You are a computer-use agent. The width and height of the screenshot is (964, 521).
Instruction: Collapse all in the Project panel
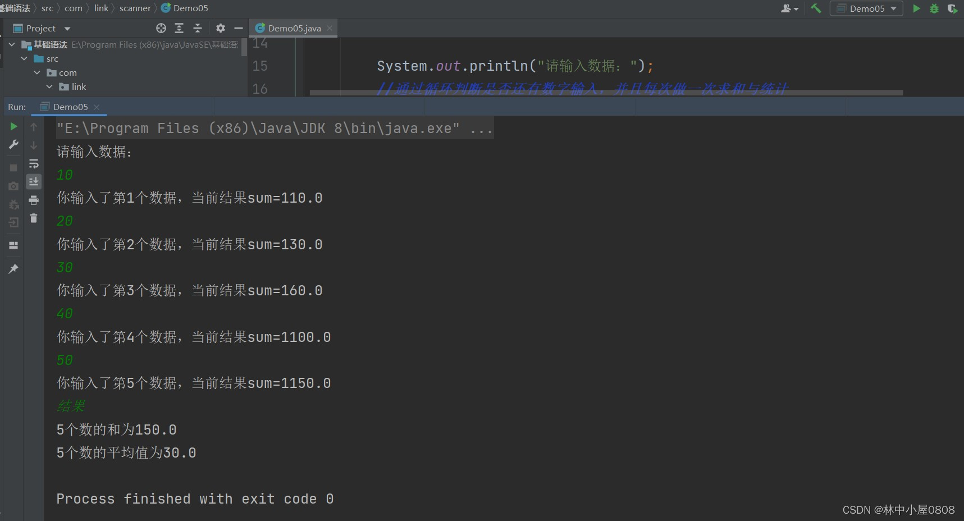[198, 28]
